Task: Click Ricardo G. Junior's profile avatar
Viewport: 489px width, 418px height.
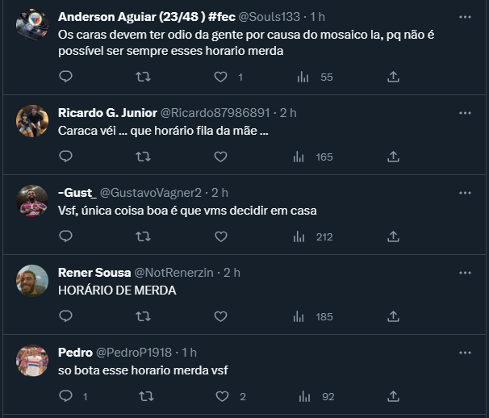Action: [x=32, y=121]
